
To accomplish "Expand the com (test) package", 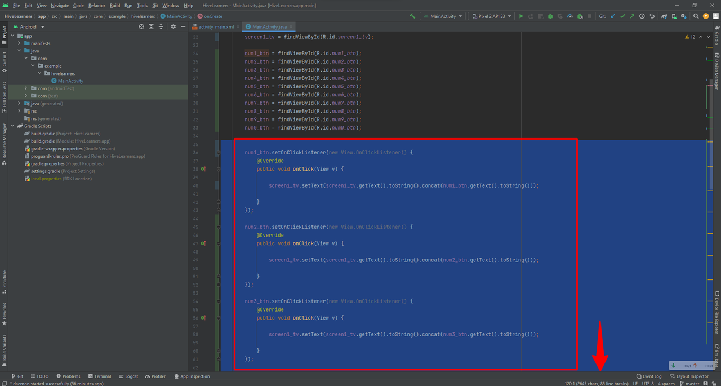I will 26,96.
